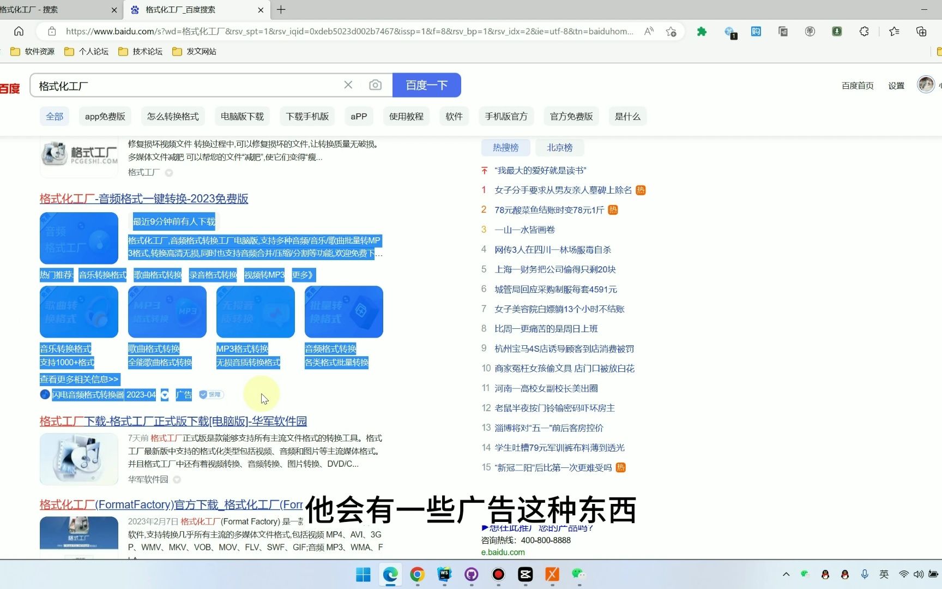The image size is (942, 589).
Task: Open Google Chrome from the taskbar
Action: point(418,574)
